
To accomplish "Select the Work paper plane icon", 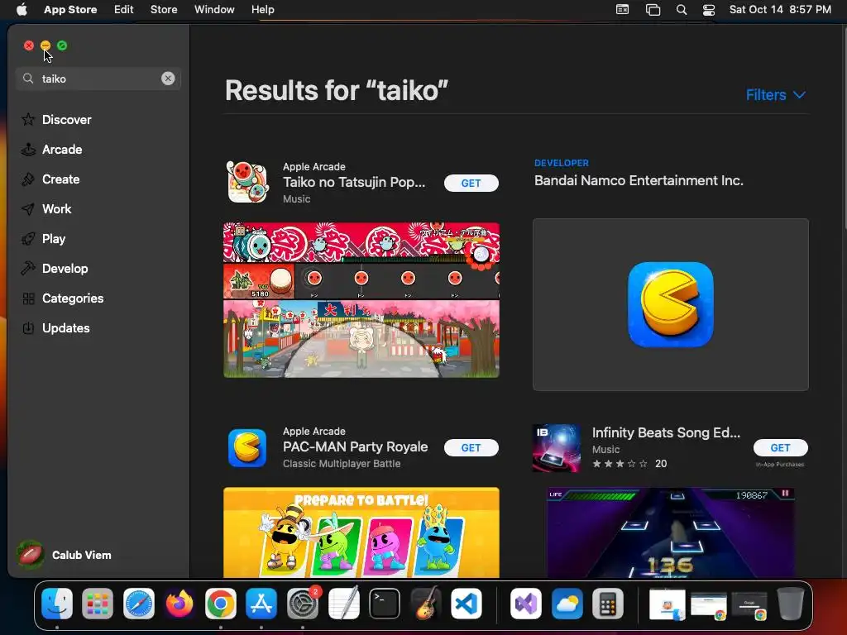I will pos(28,209).
